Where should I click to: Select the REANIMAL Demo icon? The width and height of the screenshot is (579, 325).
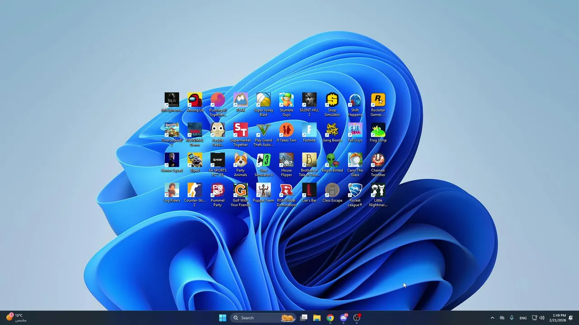tap(195, 135)
